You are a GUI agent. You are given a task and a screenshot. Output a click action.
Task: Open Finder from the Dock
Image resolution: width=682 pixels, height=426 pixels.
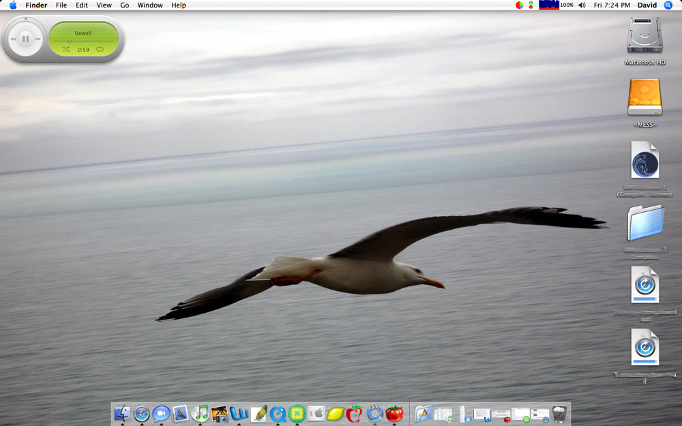[122, 414]
